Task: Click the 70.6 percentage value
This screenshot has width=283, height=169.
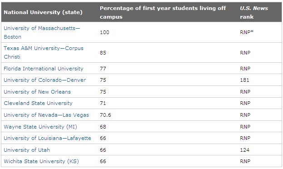Action: [105, 115]
